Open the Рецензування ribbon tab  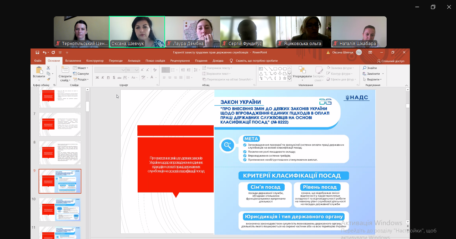tap(180, 61)
